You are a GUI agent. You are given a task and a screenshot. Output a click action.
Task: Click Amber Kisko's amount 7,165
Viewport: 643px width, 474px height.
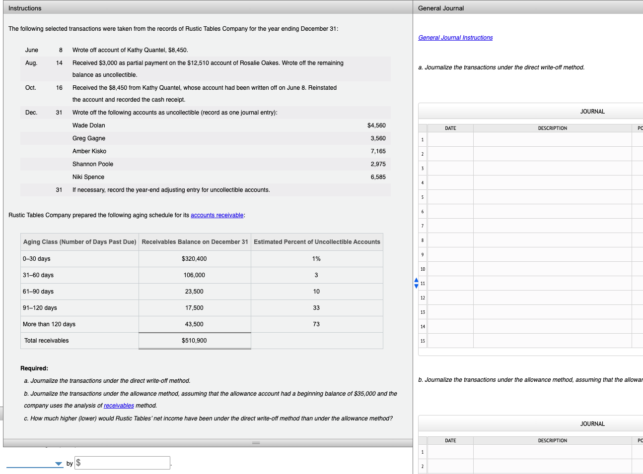click(378, 151)
